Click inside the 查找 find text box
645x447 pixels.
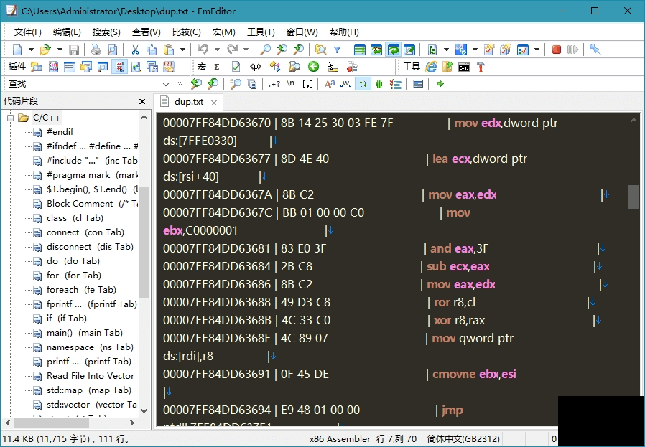pyautogui.click(x=96, y=84)
